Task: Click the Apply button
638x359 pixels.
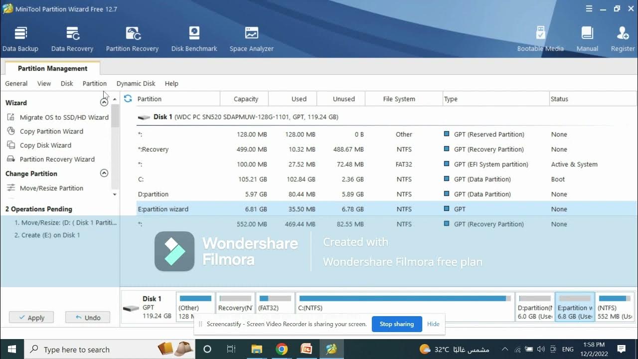Action: [x=31, y=317]
